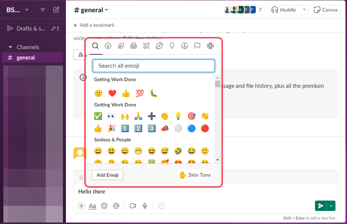The height and width of the screenshot is (224, 347).
Task: Open a Canvas for this channel
Action: 326,9
